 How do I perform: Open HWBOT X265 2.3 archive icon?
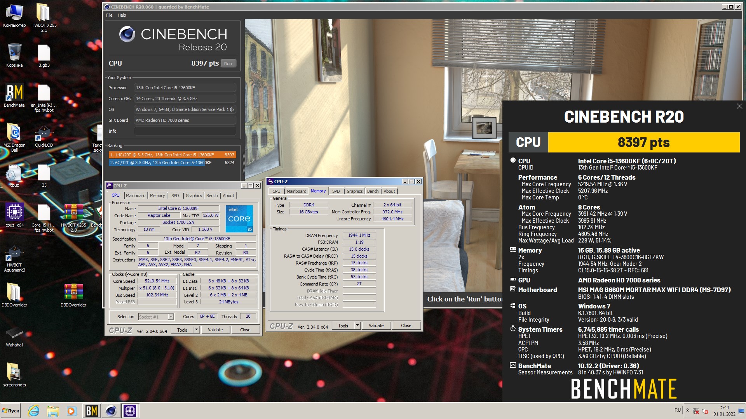coord(73,218)
